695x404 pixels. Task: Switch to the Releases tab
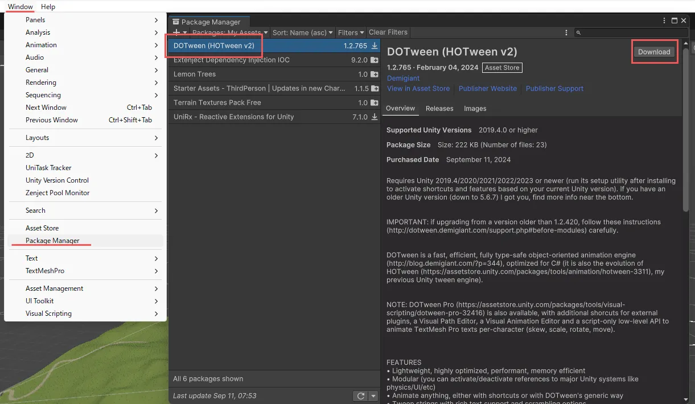point(439,109)
